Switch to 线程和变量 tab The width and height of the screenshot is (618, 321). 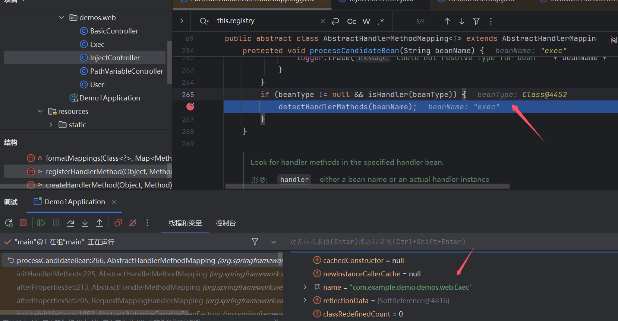point(185,223)
